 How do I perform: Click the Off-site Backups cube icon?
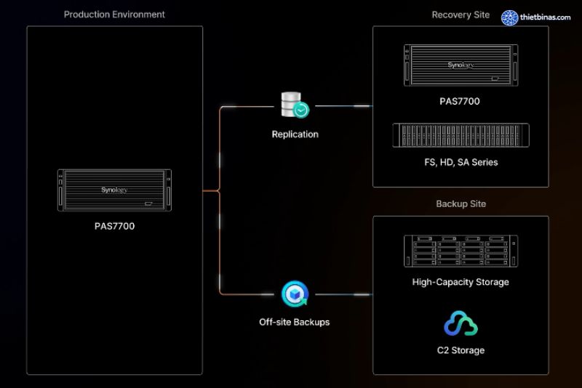pyautogui.click(x=295, y=294)
